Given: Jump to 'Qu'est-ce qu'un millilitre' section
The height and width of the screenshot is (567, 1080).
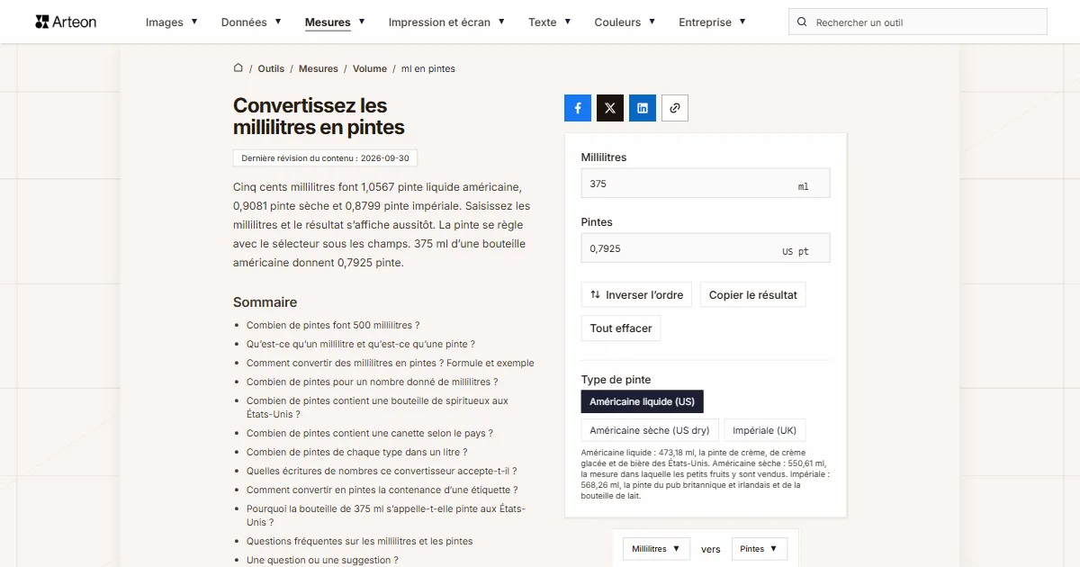Looking at the screenshot, I should coord(361,344).
